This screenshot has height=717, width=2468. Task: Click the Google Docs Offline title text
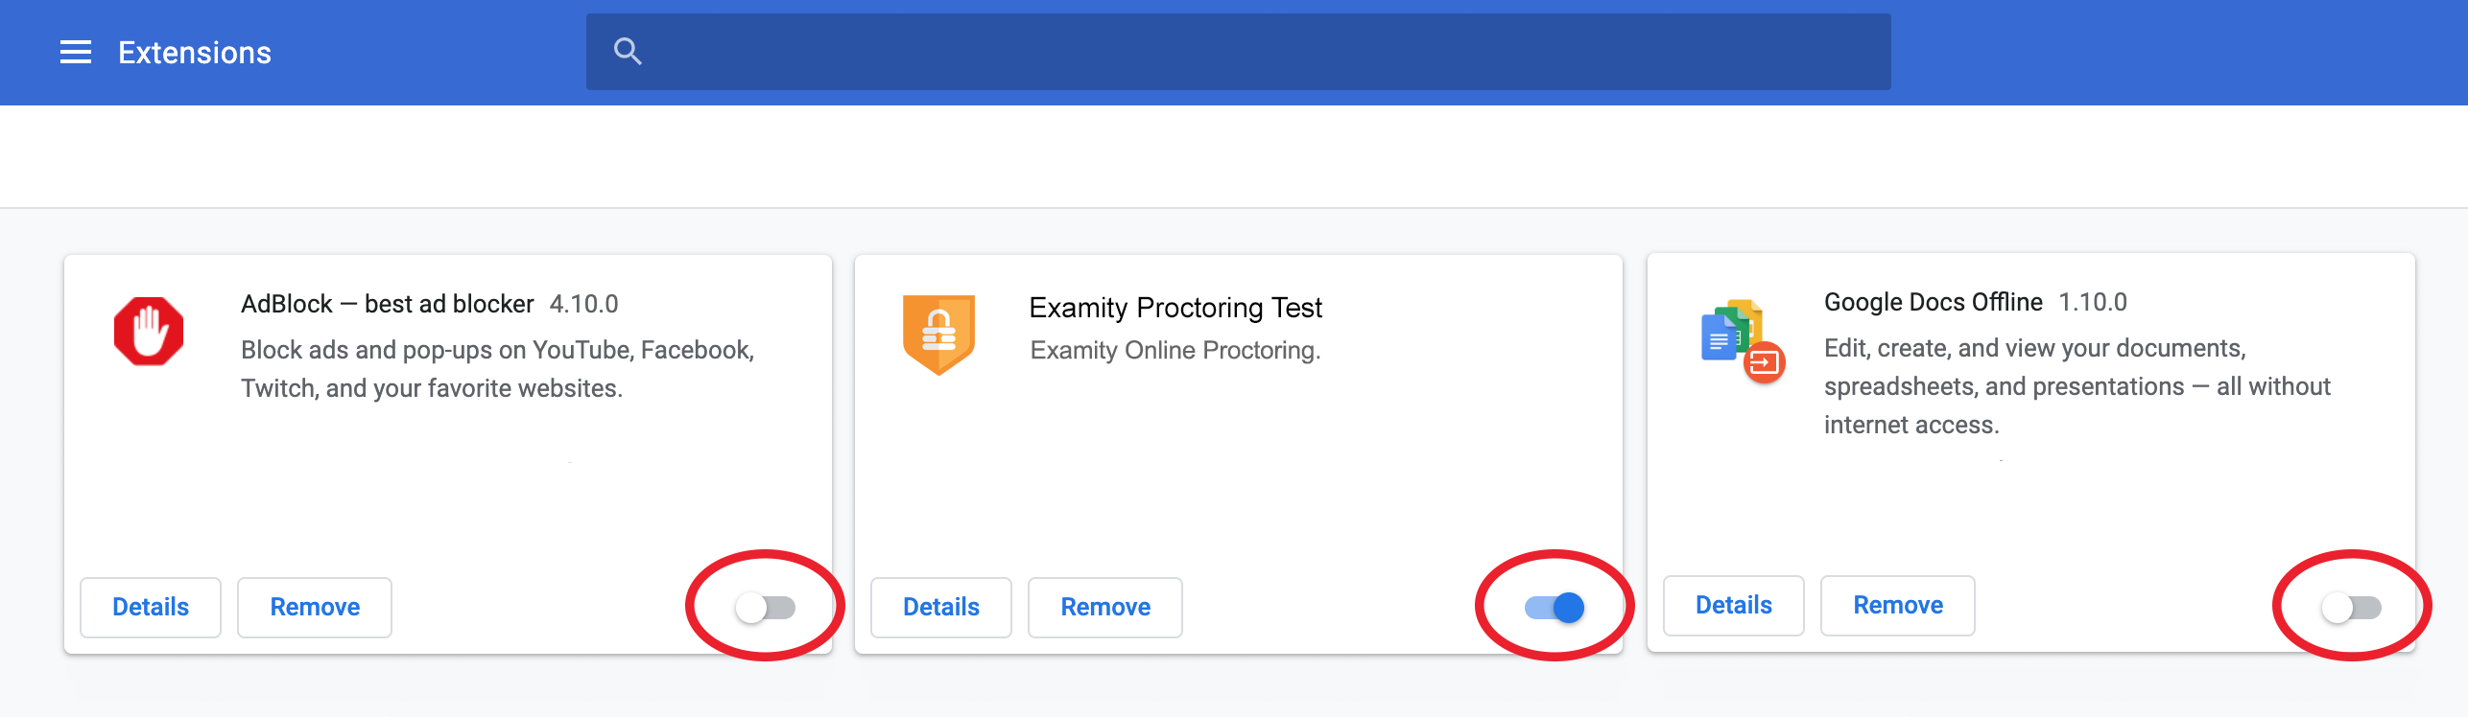click(1933, 302)
